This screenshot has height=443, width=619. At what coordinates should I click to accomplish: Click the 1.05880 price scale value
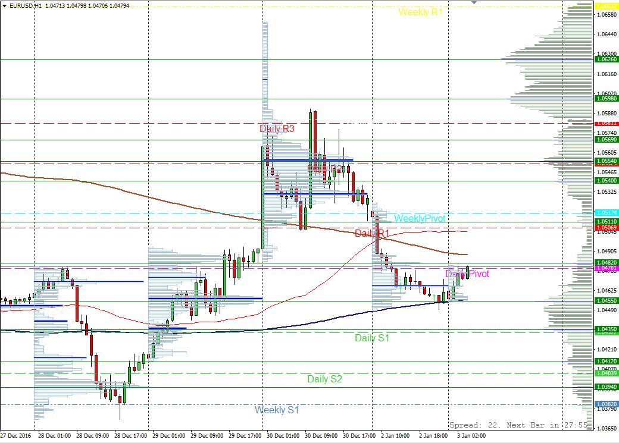607,113
